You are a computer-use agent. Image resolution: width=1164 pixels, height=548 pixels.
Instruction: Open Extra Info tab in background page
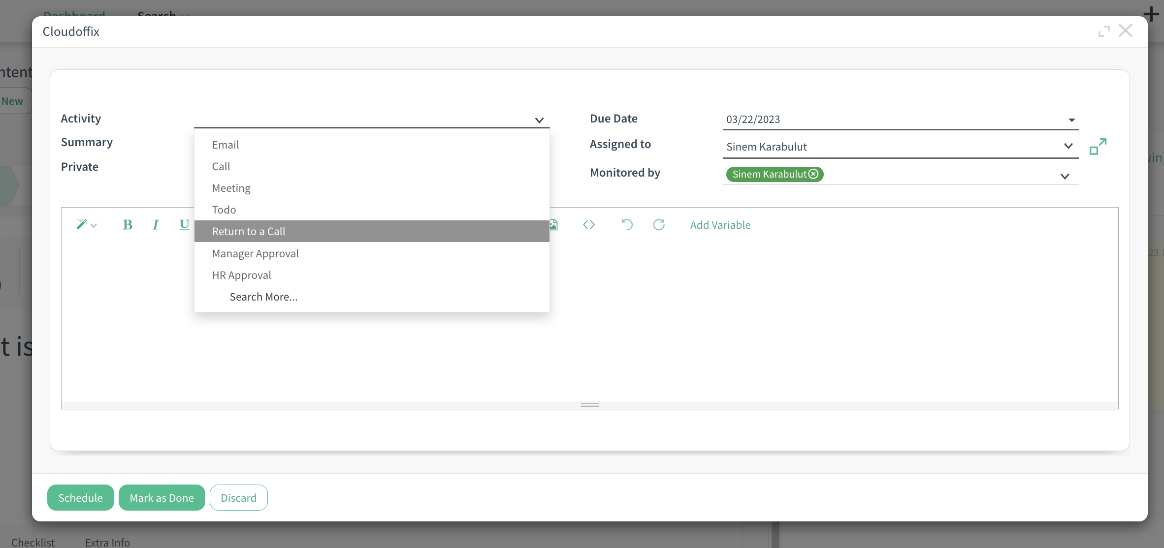coord(107,542)
